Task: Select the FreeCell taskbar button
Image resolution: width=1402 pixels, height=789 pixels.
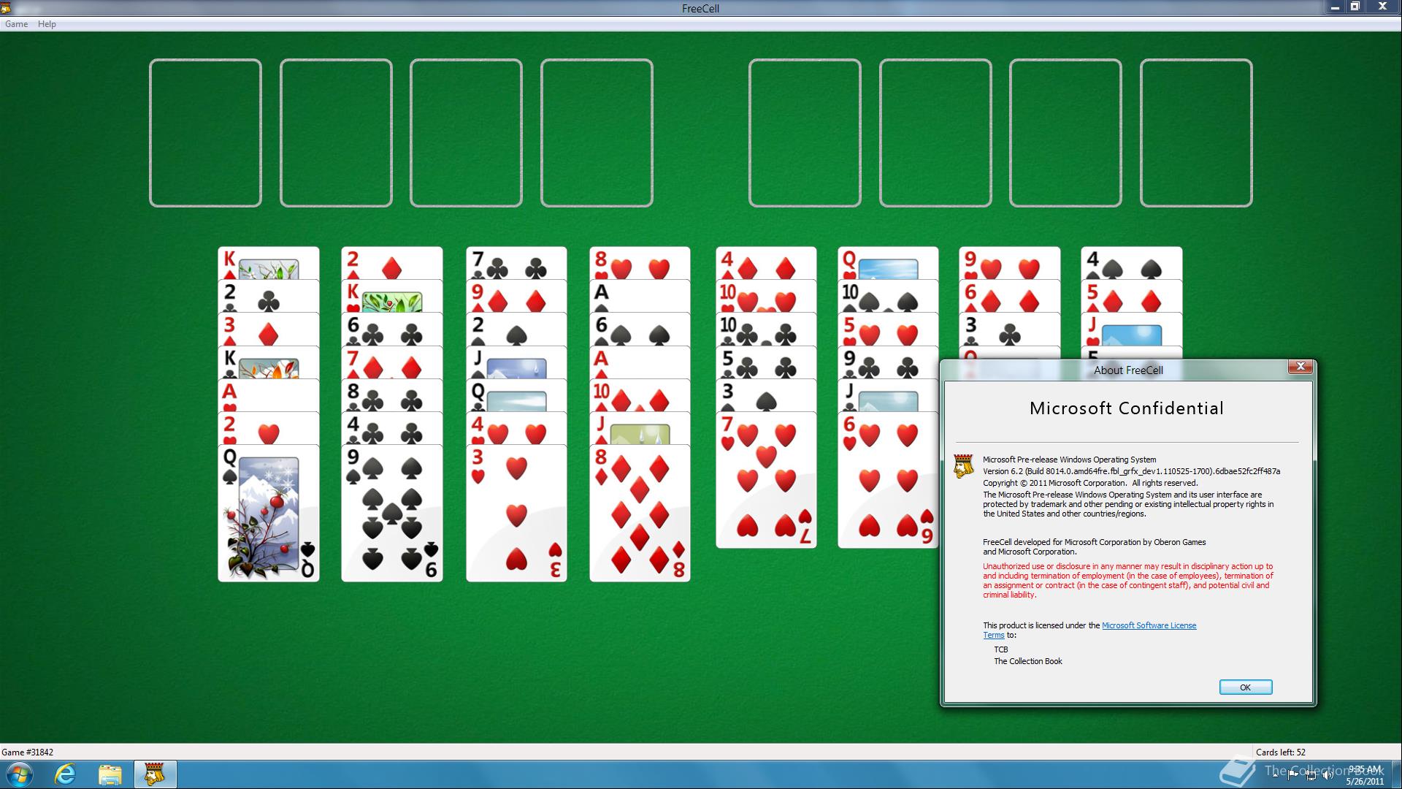Action: tap(155, 774)
